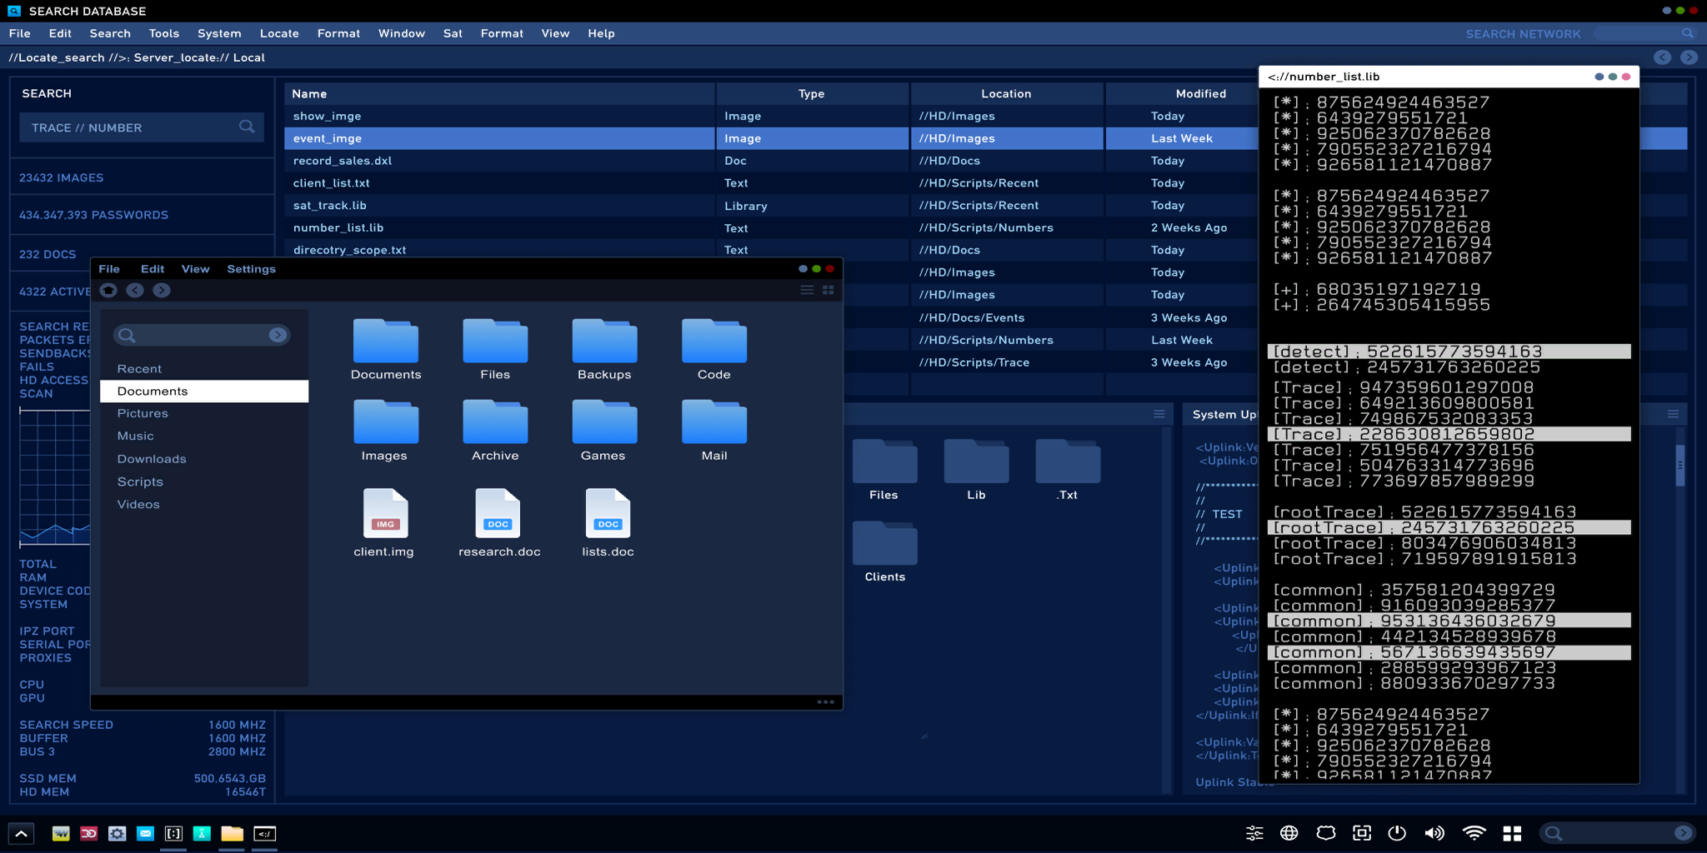Open the three-dot menu at file browser bottom
Screen dimensions: 1707x853
[825, 701]
